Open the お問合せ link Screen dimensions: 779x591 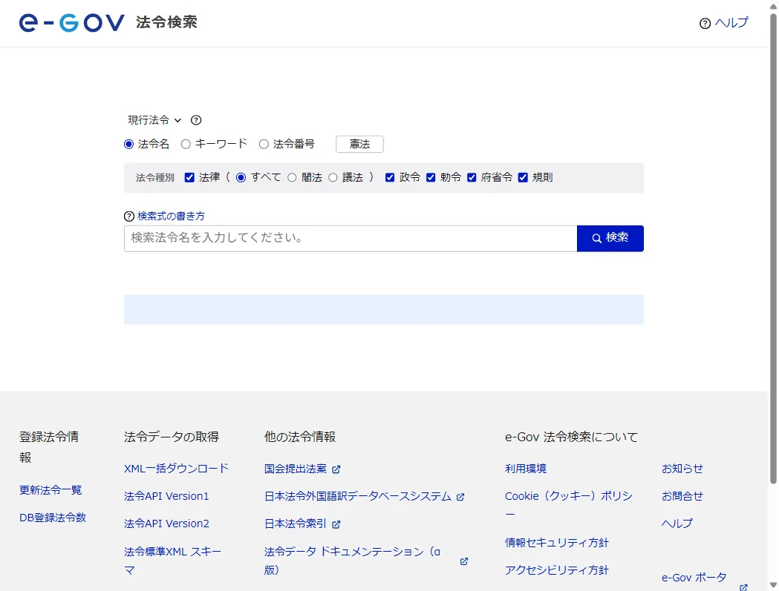click(x=682, y=496)
